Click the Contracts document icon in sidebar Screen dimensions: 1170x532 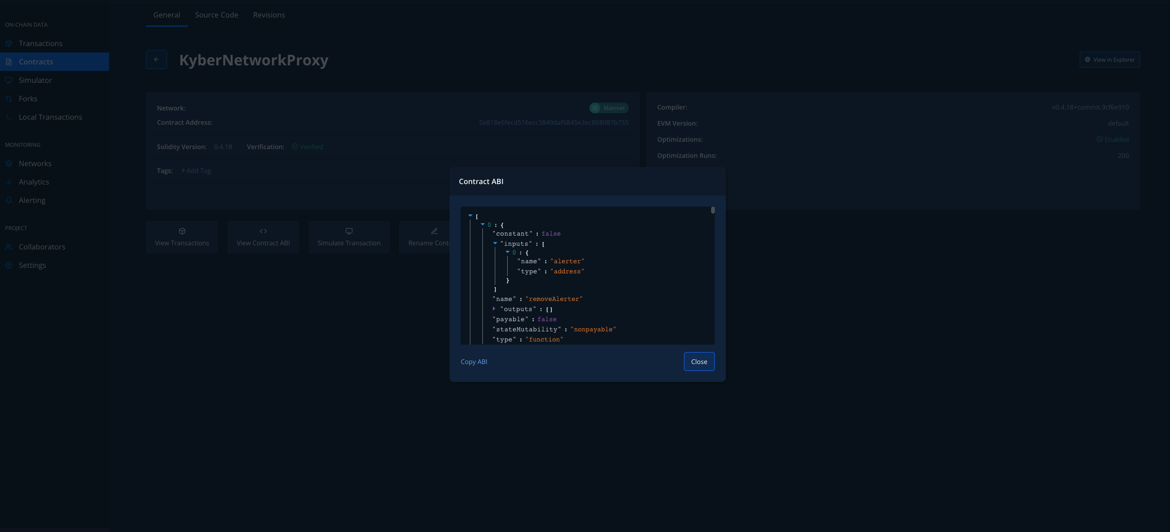coord(9,62)
